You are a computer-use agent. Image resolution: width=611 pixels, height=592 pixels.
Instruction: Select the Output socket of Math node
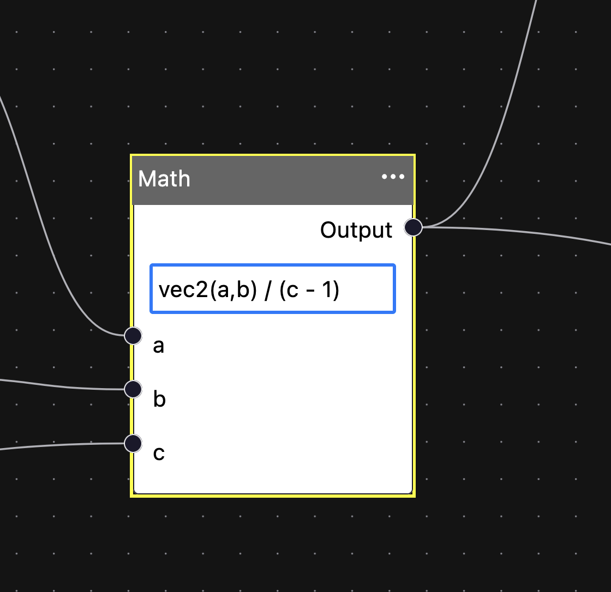pos(414,227)
